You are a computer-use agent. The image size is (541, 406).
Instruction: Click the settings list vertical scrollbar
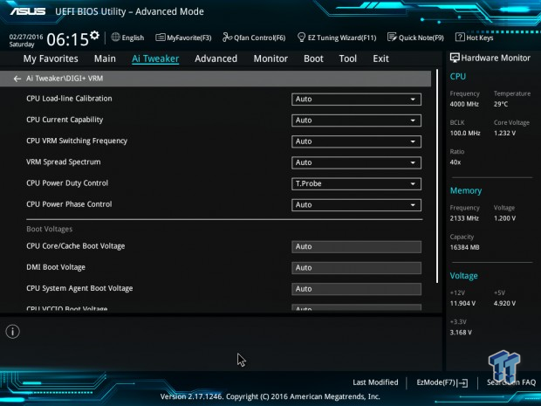click(437, 176)
